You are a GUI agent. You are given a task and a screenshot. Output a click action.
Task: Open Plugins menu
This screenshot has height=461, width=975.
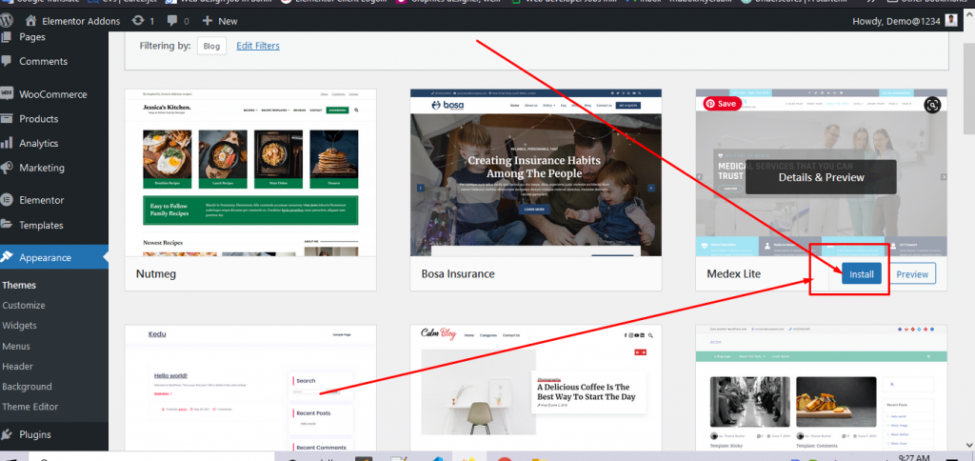(35, 434)
